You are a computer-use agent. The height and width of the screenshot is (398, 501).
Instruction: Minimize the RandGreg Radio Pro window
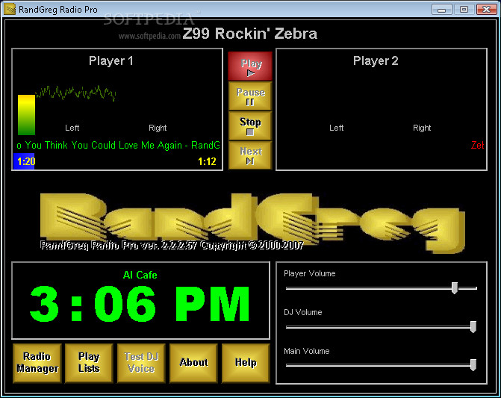pos(441,9)
